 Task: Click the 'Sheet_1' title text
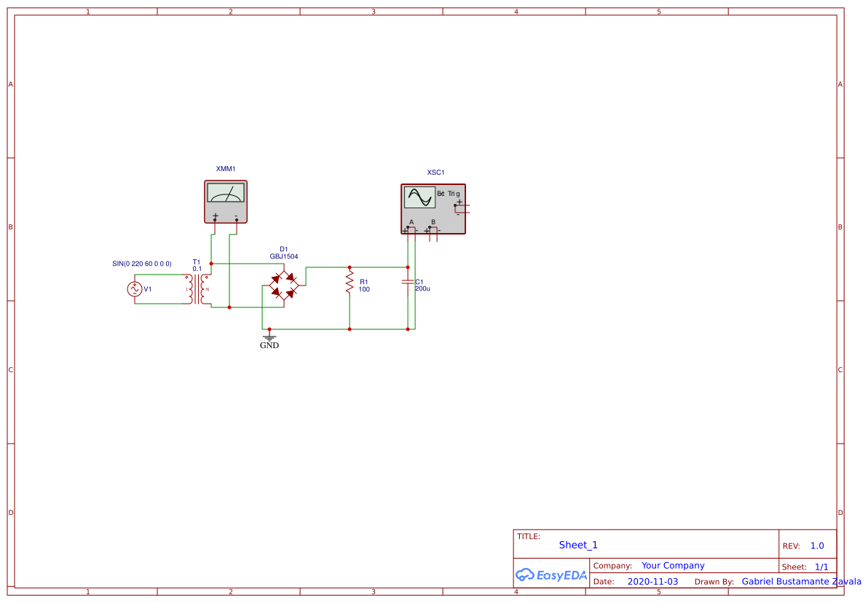578,545
